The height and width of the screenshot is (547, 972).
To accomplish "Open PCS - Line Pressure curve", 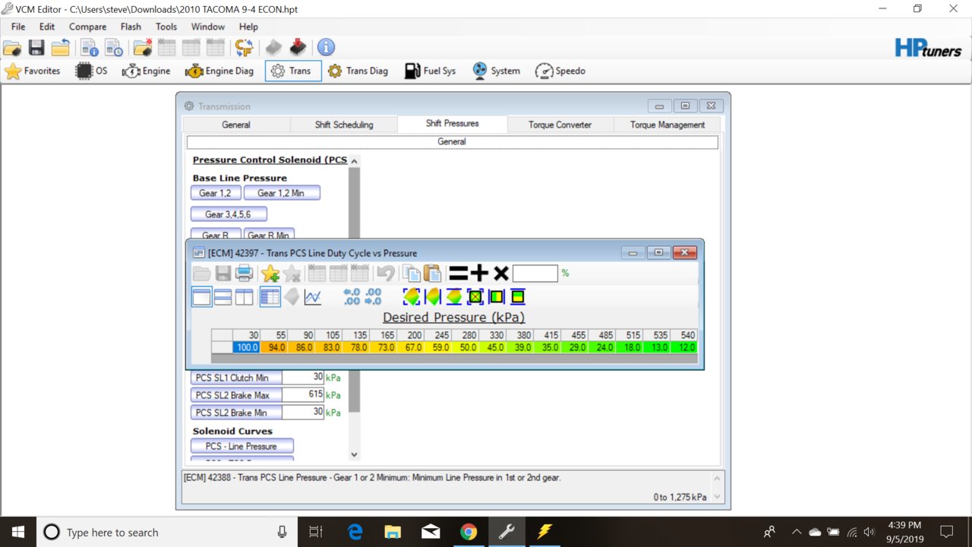I will point(241,446).
